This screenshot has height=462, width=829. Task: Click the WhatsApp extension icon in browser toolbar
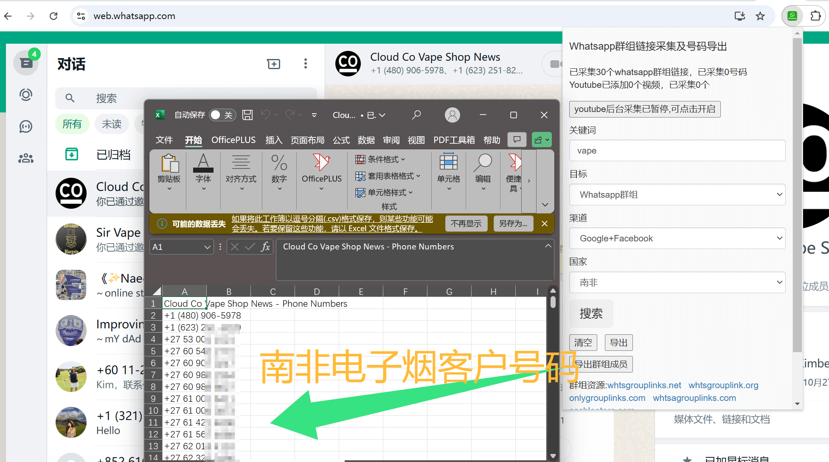coord(792,16)
